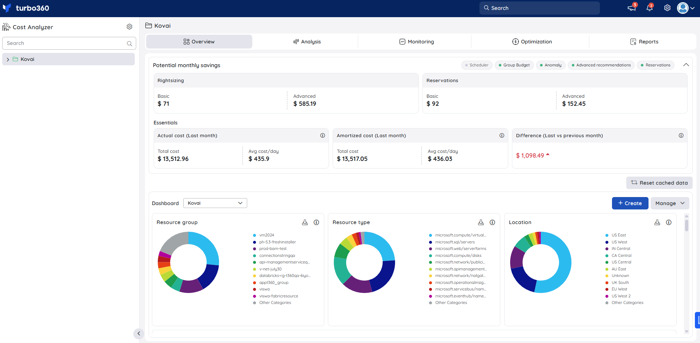The image size is (700, 343).
Task: Toggle connectionstringqa legend entry
Action: point(274,256)
